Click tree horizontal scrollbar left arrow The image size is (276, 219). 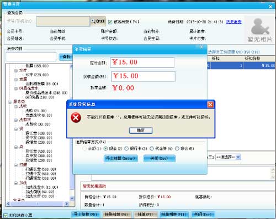[8, 204]
